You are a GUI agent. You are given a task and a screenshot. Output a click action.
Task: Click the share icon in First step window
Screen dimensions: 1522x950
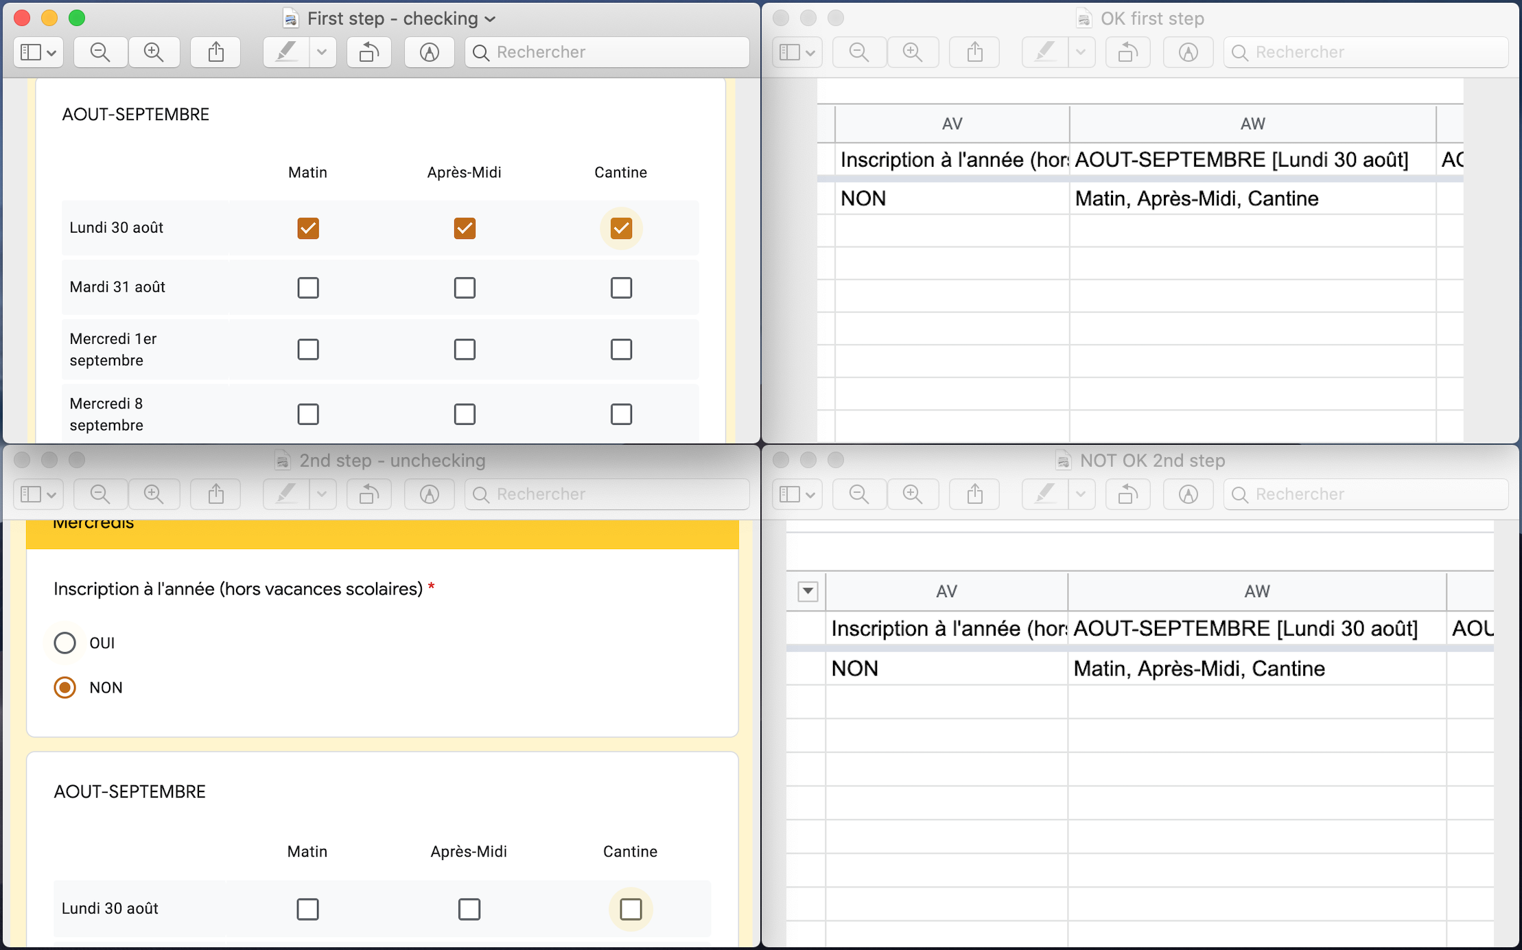(x=216, y=52)
